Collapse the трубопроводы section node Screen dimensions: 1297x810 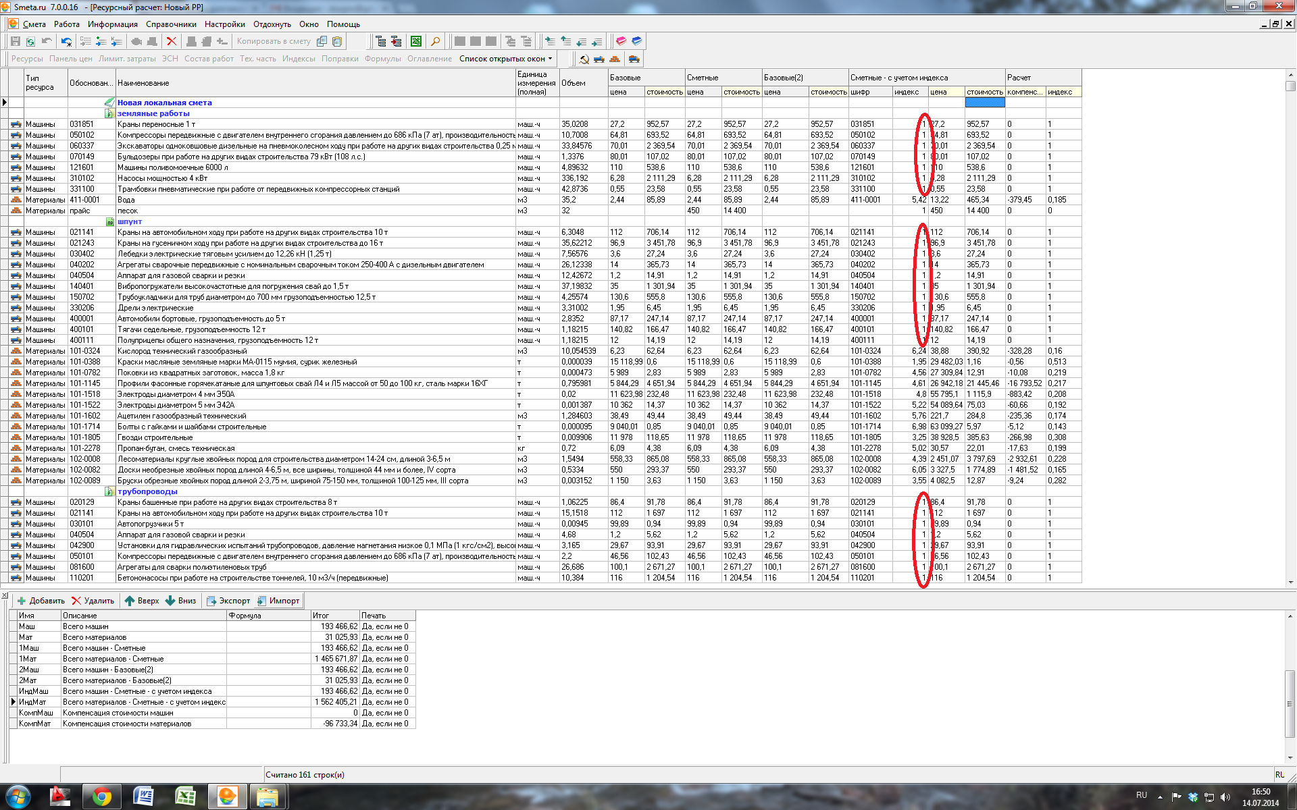click(x=109, y=491)
